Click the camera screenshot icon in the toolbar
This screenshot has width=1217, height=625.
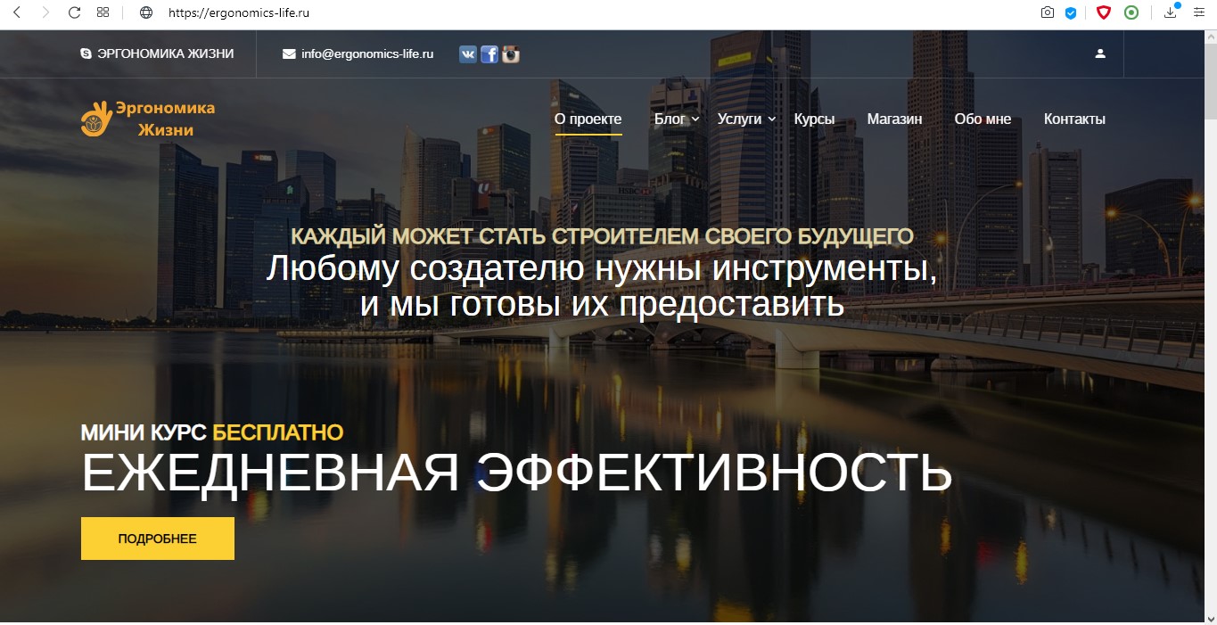point(1047,12)
